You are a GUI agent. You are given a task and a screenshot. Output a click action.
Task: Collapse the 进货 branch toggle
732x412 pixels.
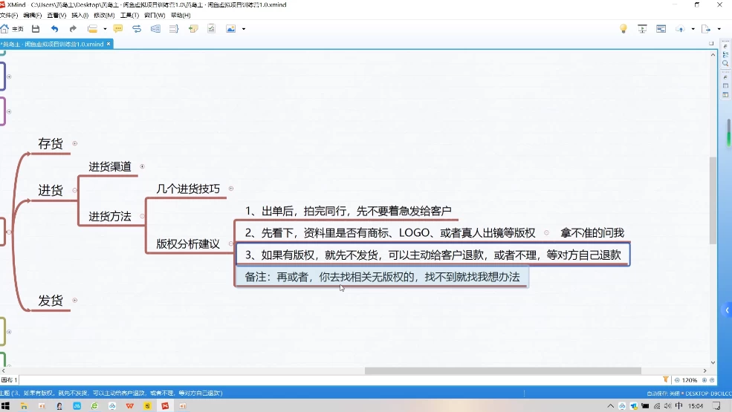(x=75, y=191)
